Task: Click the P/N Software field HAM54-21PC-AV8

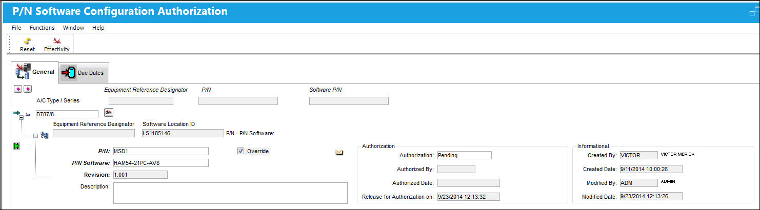Action: point(161,163)
